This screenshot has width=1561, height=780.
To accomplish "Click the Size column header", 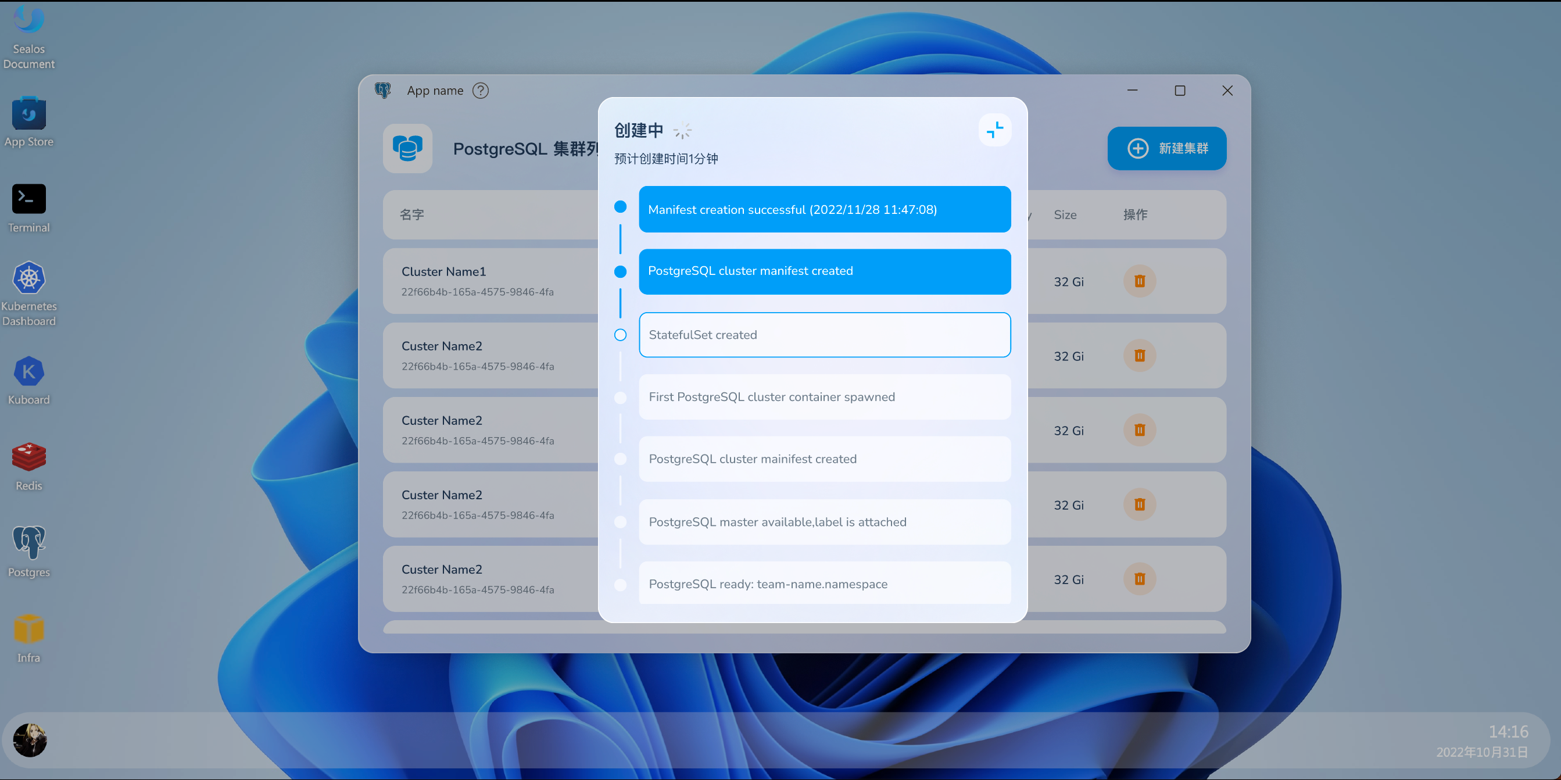I will 1065,214.
